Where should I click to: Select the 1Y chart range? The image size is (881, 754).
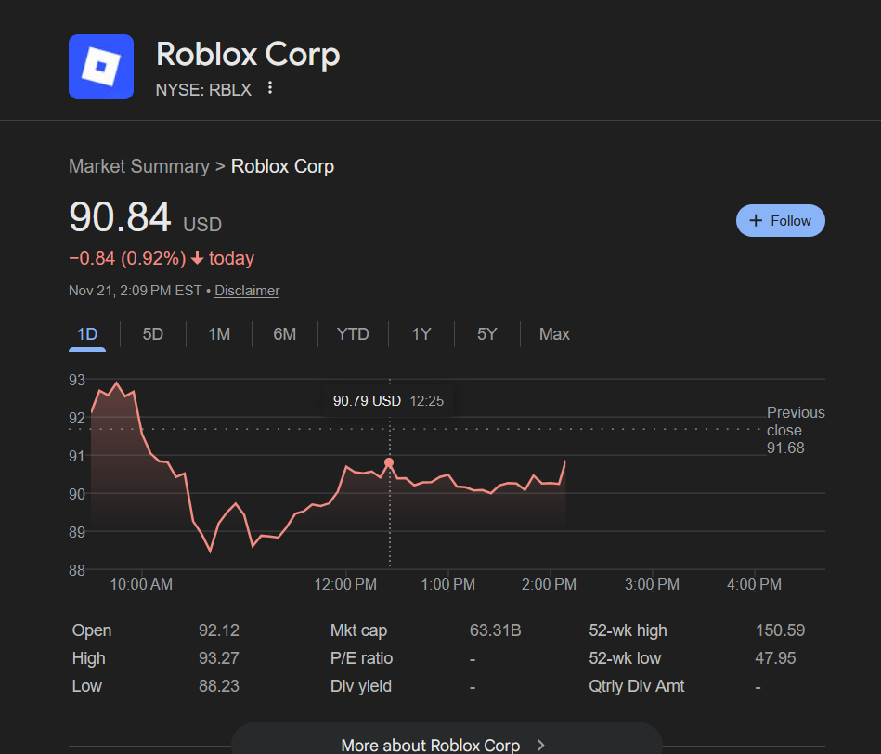tap(421, 334)
